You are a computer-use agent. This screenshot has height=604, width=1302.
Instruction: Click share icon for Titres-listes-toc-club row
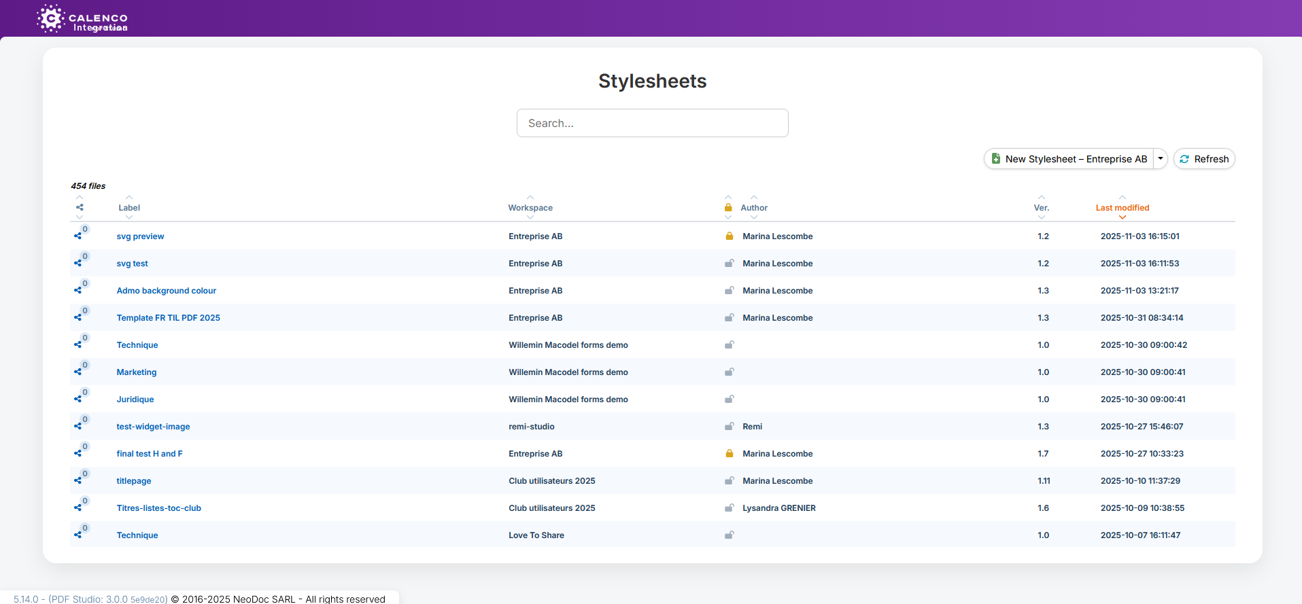pos(78,508)
